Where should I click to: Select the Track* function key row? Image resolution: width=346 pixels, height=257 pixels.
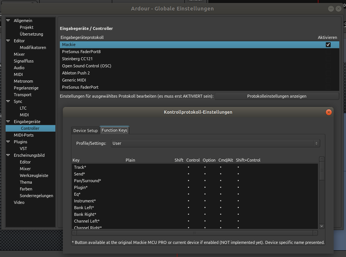click(x=195, y=167)
